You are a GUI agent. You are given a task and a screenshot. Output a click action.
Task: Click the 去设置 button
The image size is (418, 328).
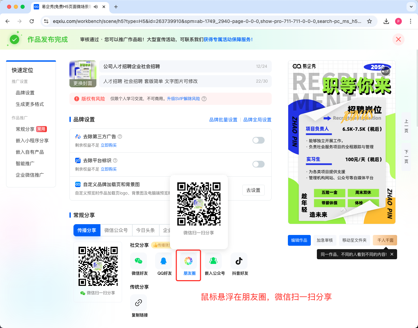(253, 190)
